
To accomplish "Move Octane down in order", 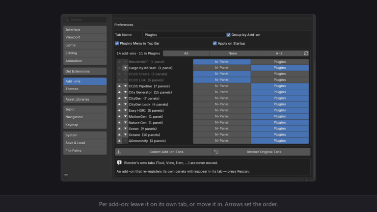I will click(125, 134).
